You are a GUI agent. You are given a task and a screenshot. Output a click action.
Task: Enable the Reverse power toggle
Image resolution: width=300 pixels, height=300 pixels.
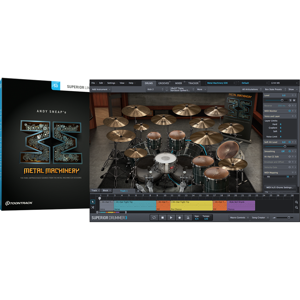pos(290,106)
